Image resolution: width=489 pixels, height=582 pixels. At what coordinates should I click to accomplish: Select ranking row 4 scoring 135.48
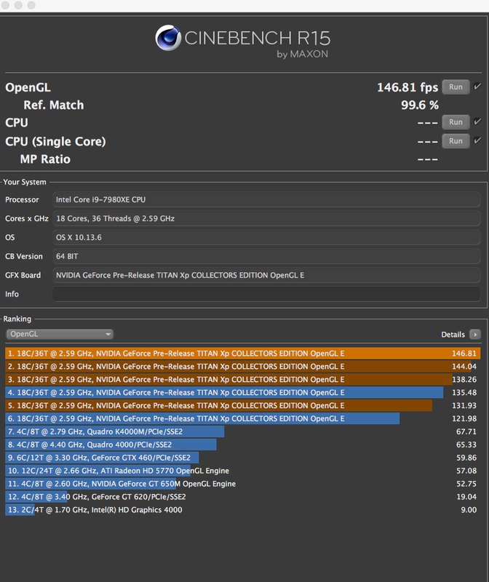(x=243, y=392)
